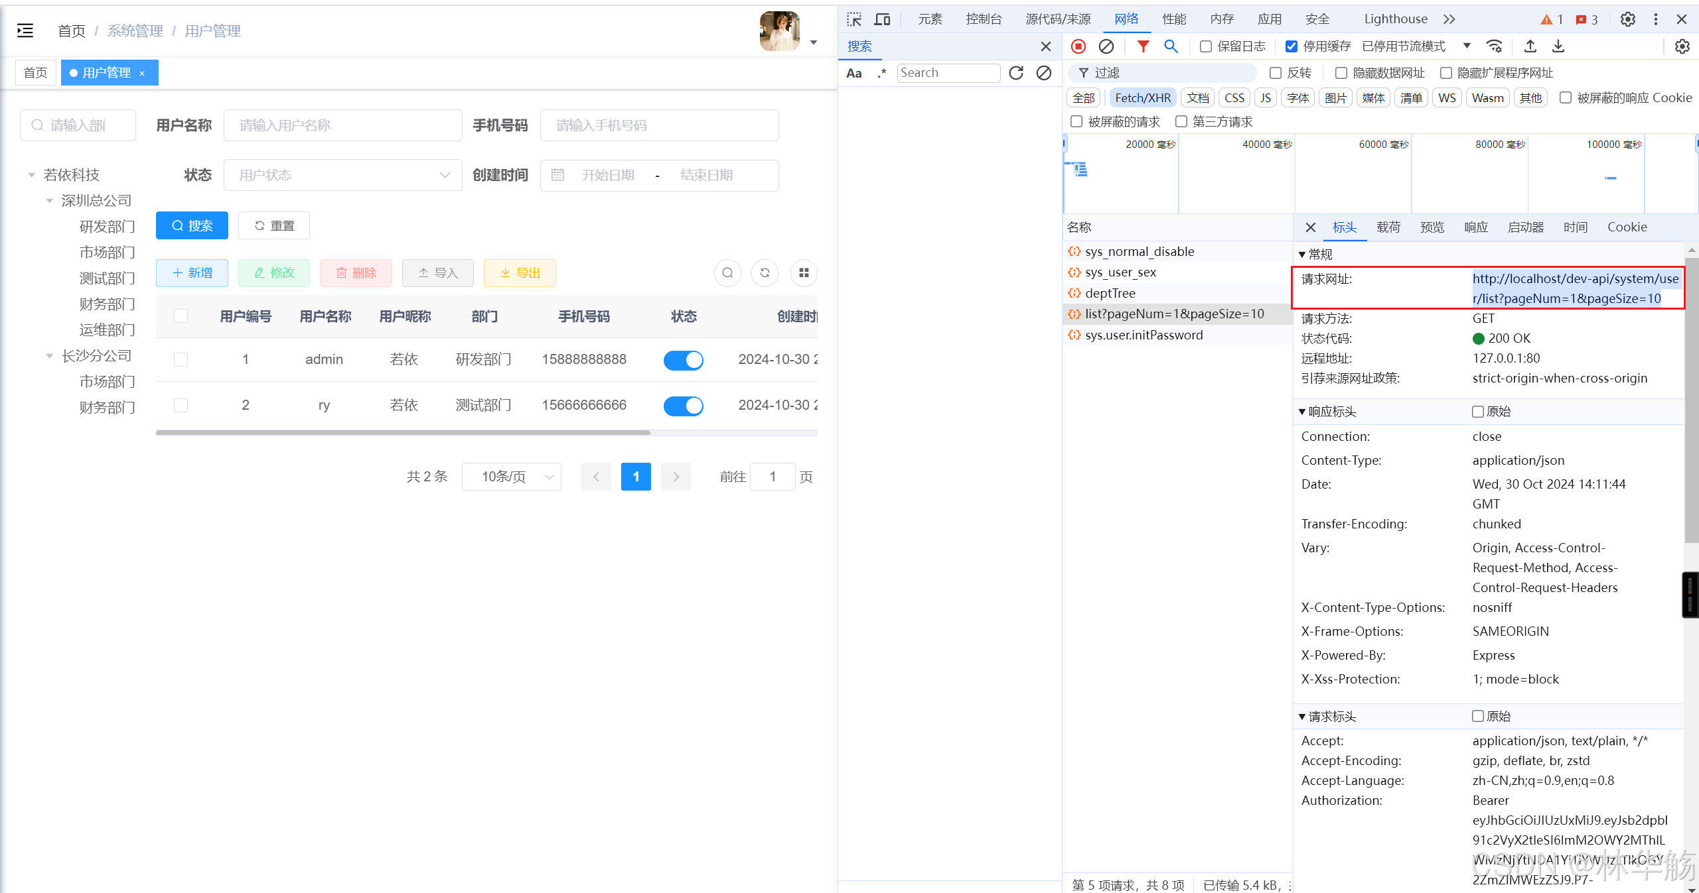Click the refresh table circular icon
This screenshot has height=893, width=1699.
(765, 272)
